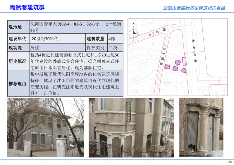This screenshot has width=234, height=166.
Task: Open the left photo of the gray building
Action: click(x=46, y=128)
